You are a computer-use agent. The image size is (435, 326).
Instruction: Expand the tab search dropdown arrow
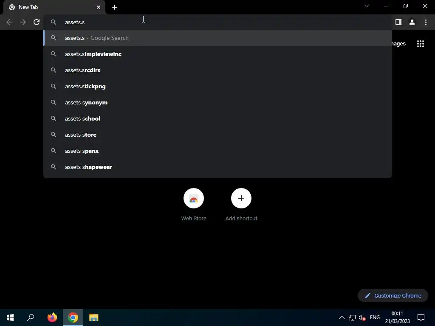click(x=367, y=6)
